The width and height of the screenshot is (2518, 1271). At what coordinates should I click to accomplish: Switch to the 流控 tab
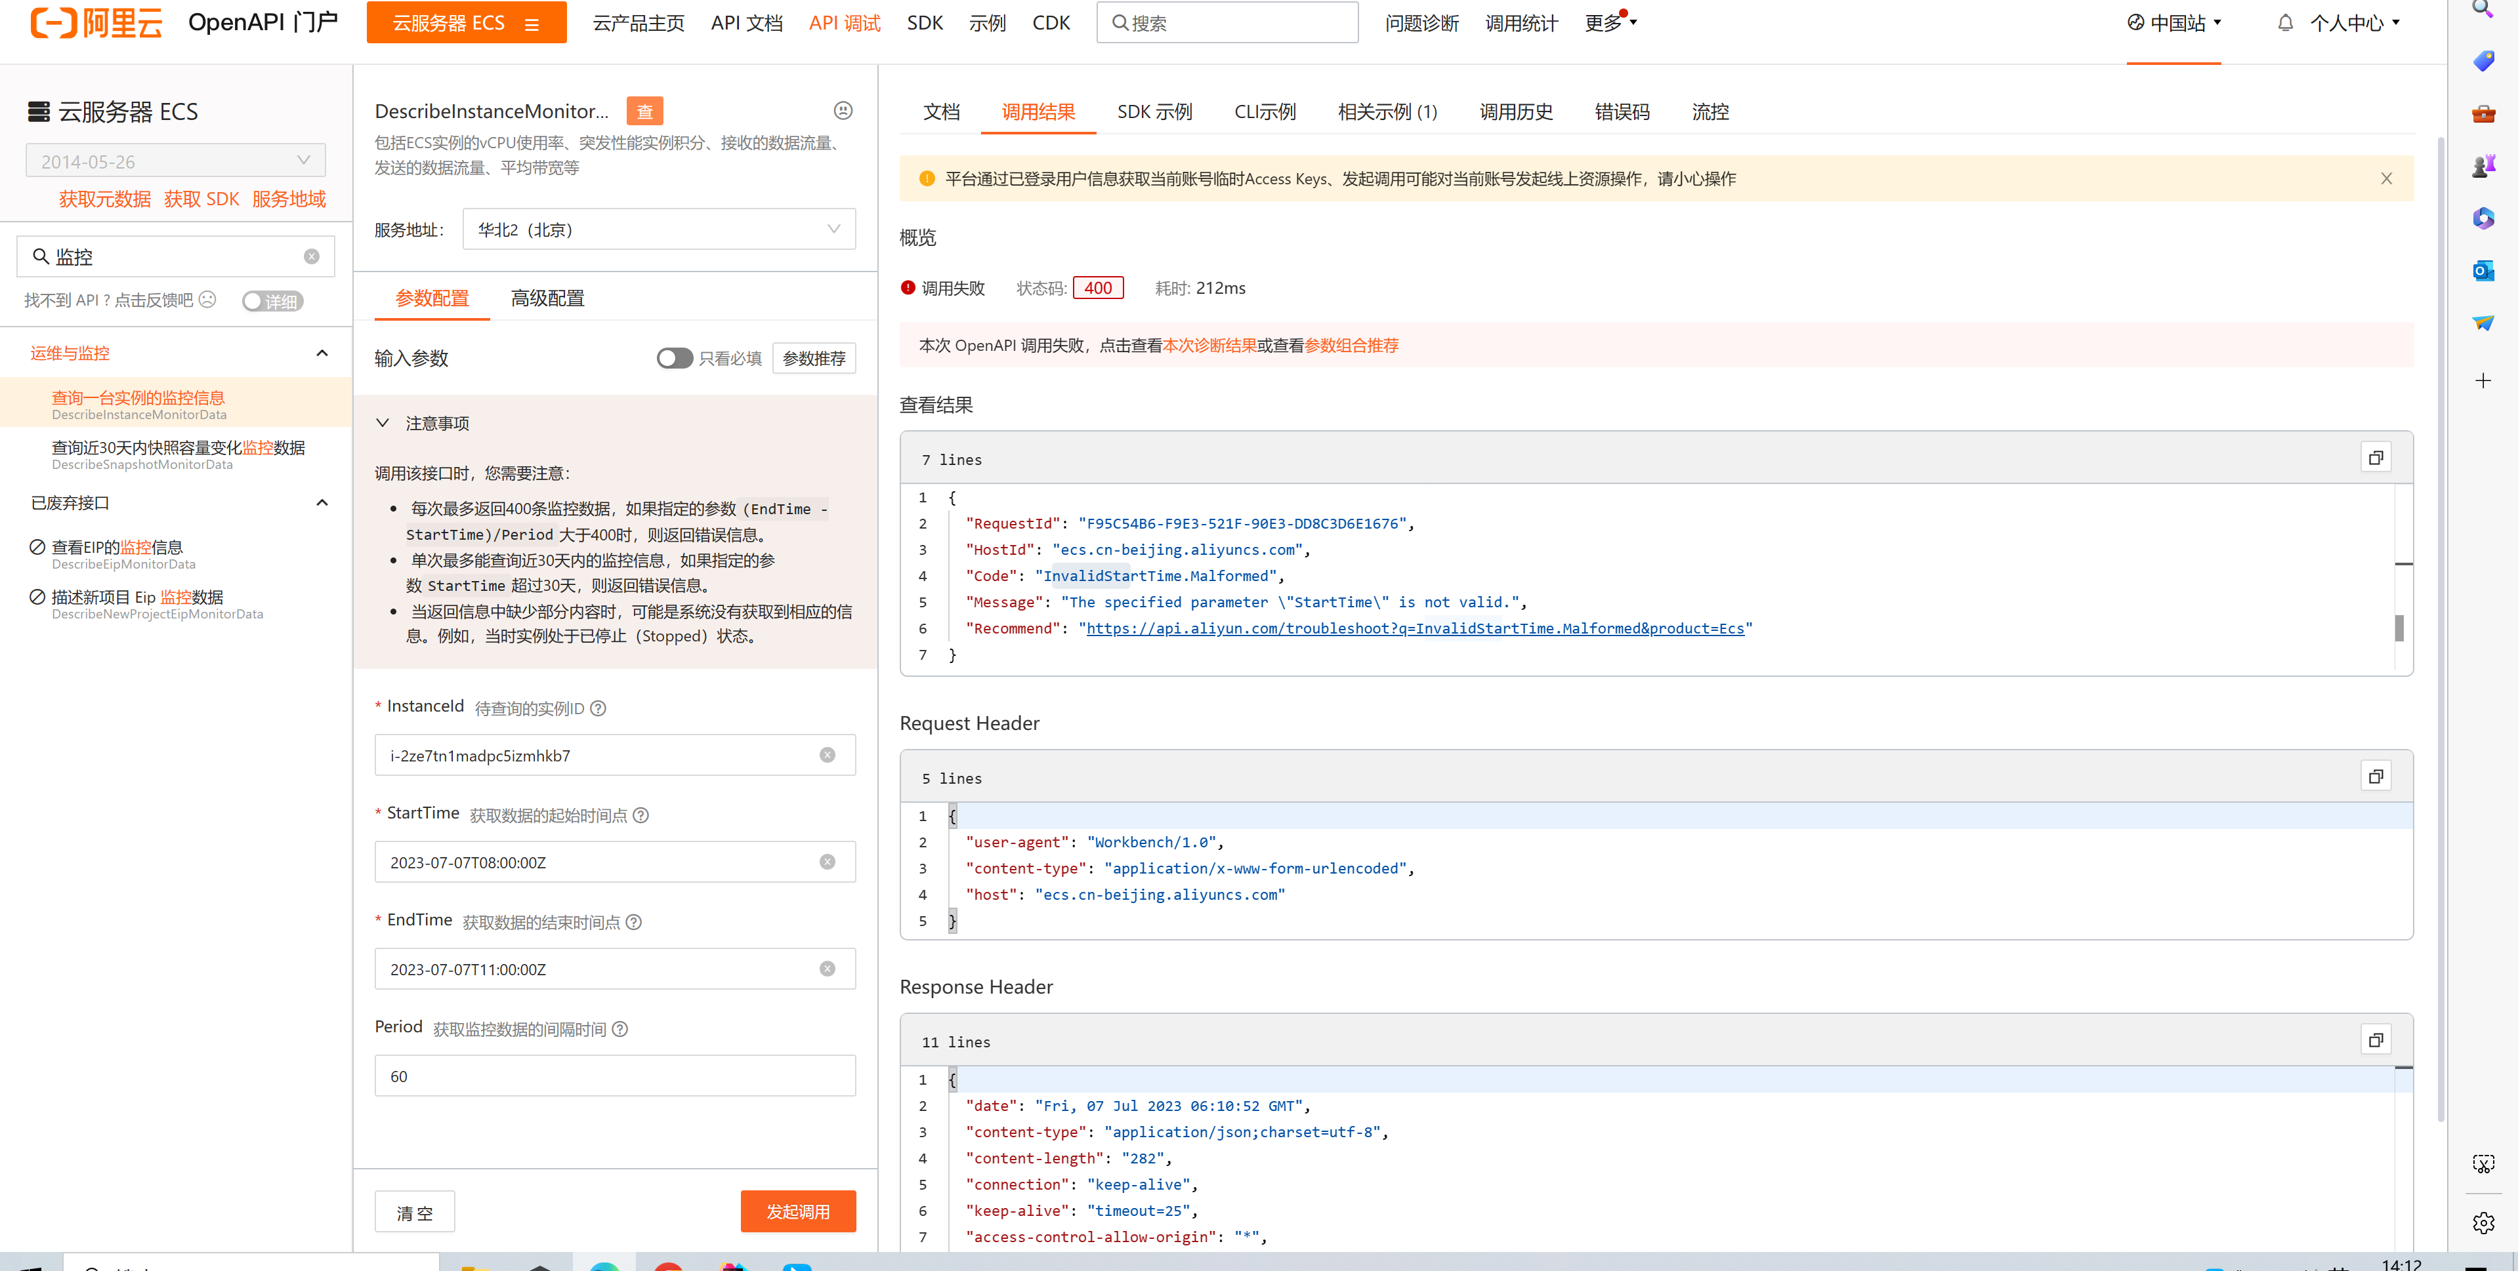click(x=1710, y=111)
